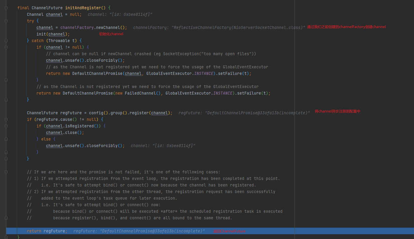Click the channelFactory identifier in the assignment
Image resolution: width=414 pixels, height=239 pixels.
(x=77, y=28)
